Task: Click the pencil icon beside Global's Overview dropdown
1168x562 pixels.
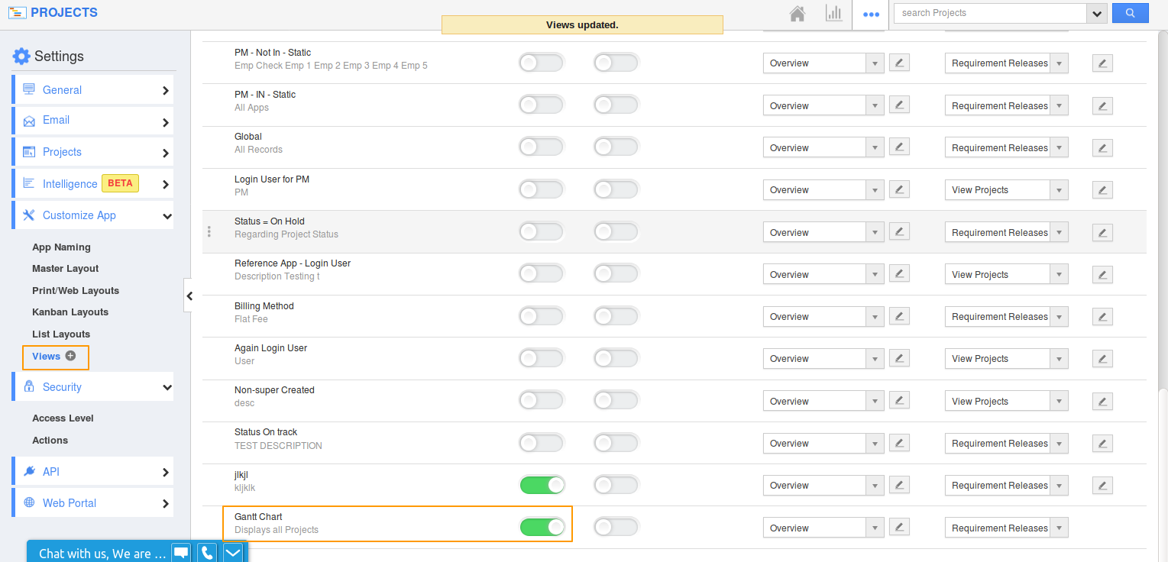Action: [899, 147]
